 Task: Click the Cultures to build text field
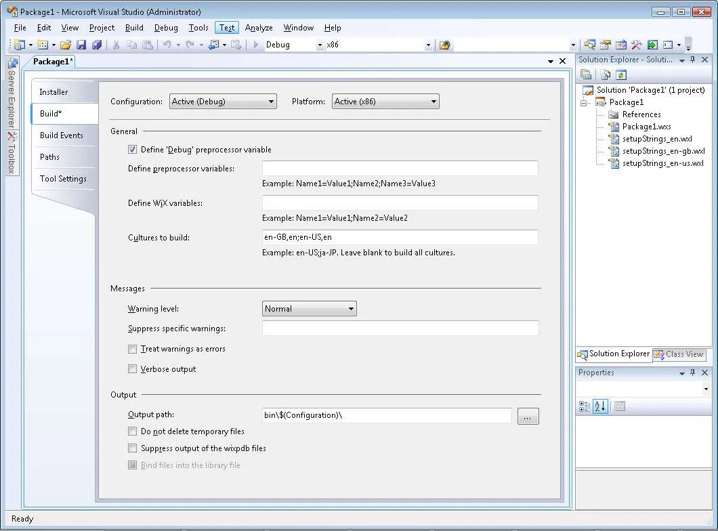pos(400,238)
